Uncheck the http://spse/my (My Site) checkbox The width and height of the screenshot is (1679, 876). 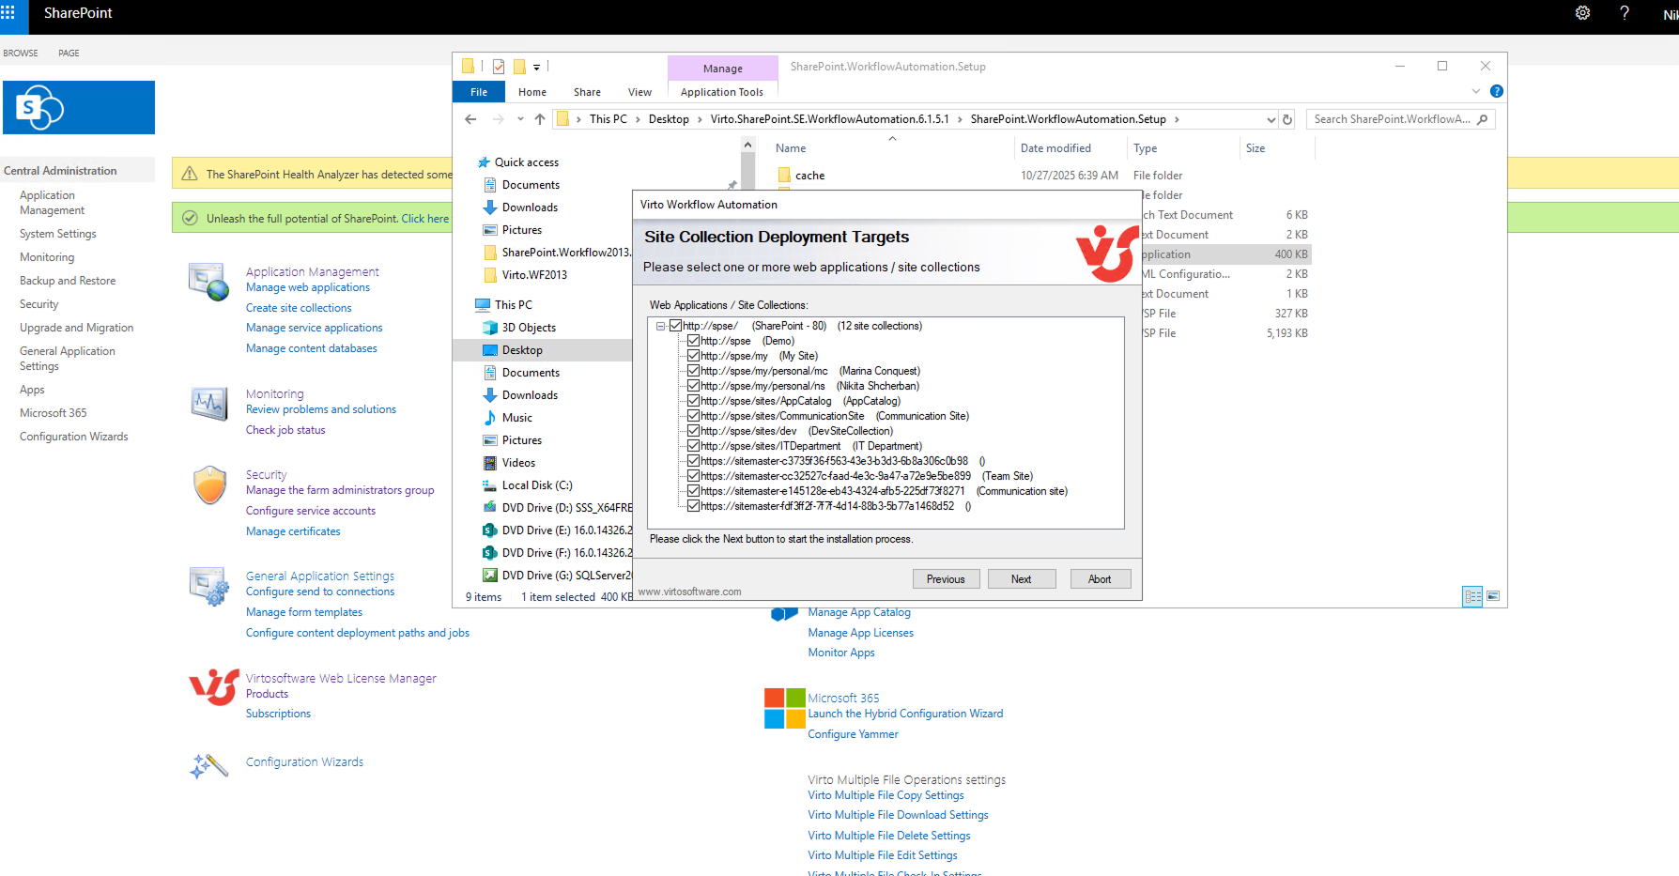click(x=693, y=355)
